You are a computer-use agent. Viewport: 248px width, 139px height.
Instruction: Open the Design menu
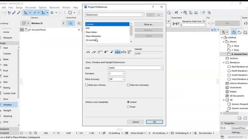pos(19,7)
